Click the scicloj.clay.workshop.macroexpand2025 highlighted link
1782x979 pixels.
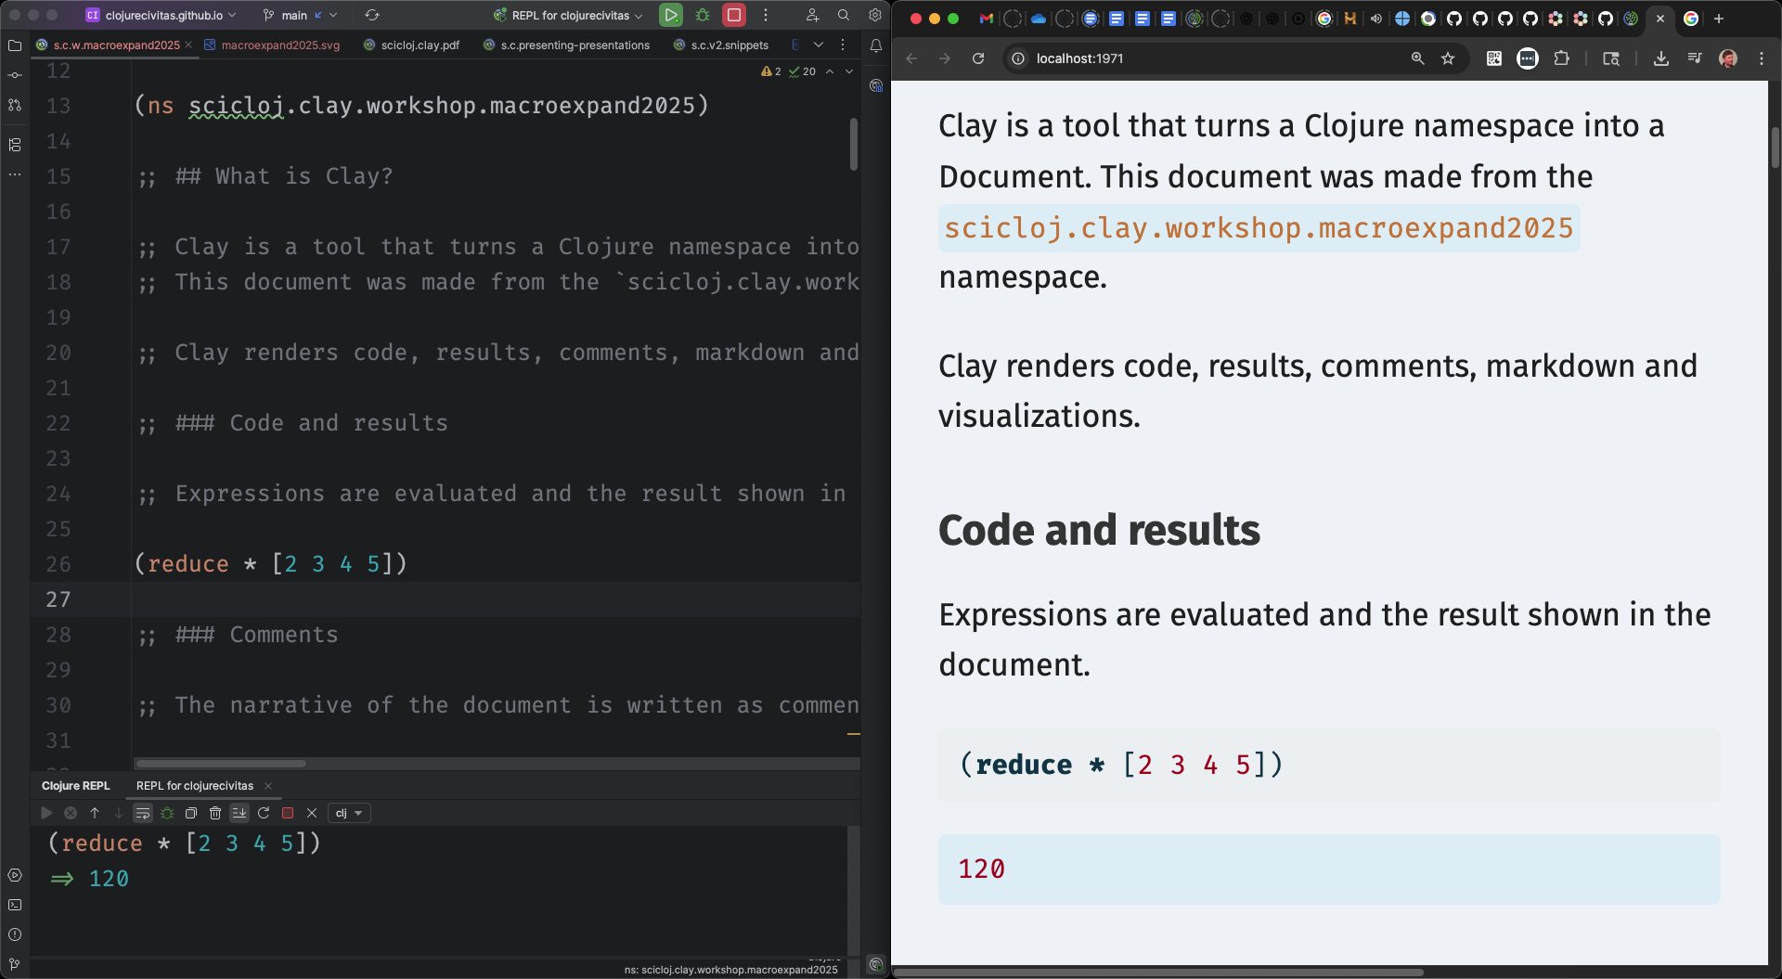[1258, 227]
